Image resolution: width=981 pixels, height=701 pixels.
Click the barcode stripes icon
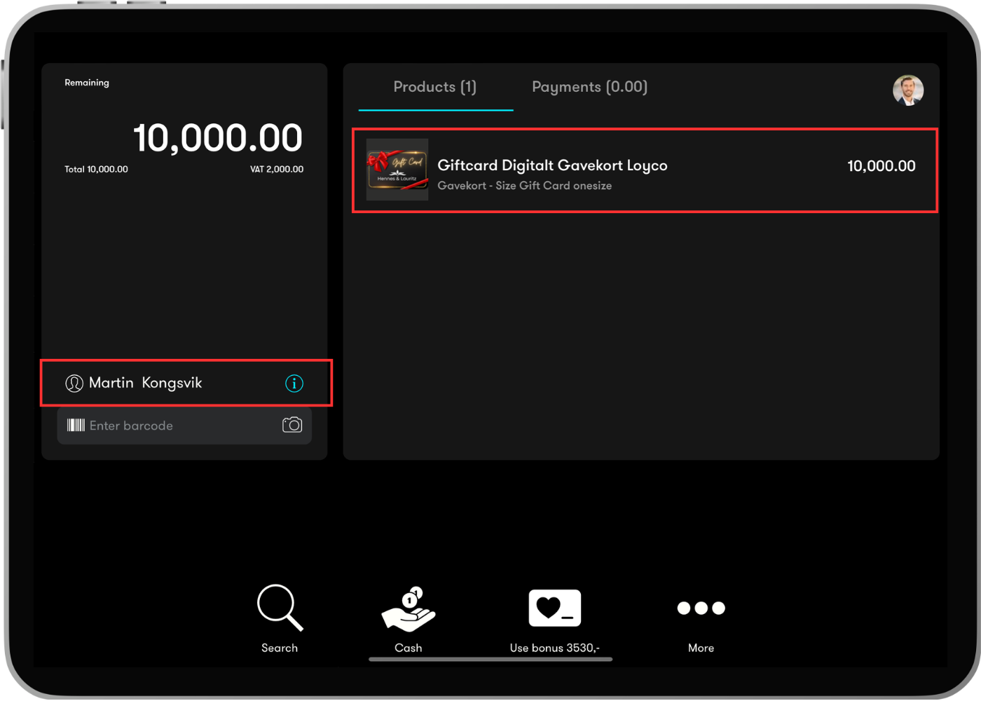pos(76,425)
